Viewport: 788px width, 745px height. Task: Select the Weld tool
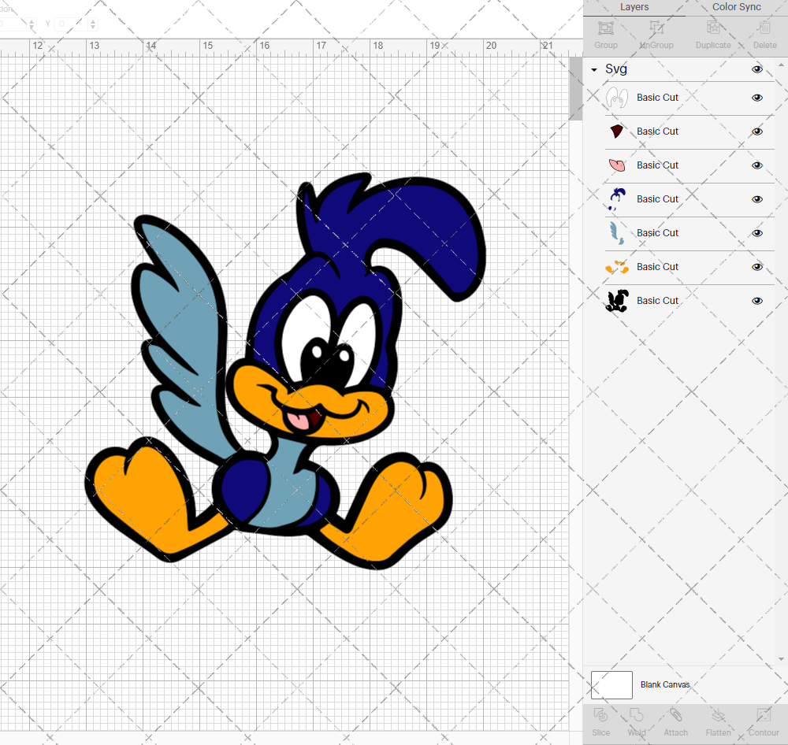pyautogui.click(x=637, y=721)
